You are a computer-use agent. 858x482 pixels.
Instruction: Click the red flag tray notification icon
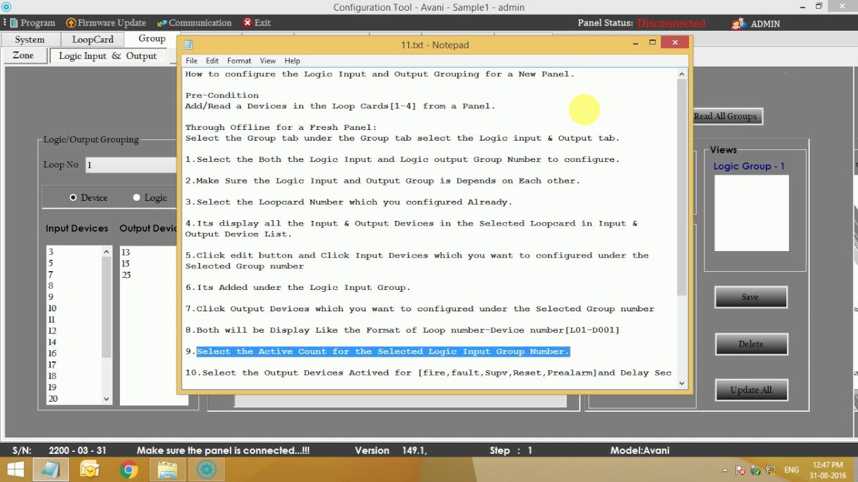(x=741, y=471)
